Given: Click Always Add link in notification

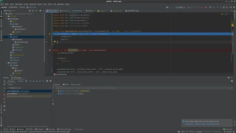Looking at the screenshot, I should coord(200,124).
